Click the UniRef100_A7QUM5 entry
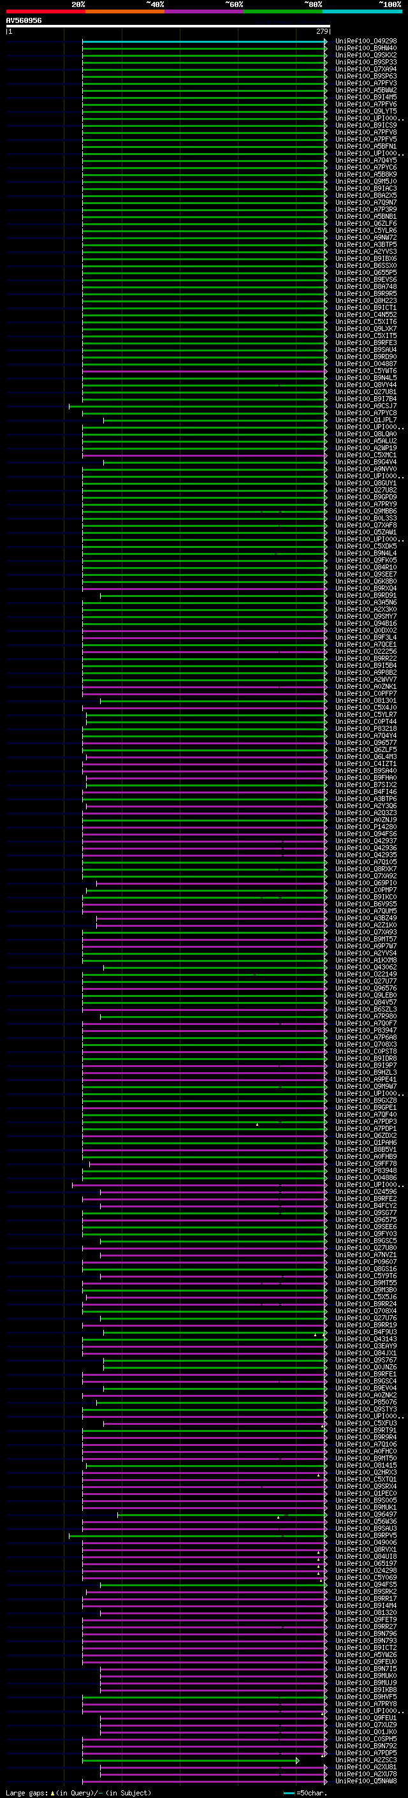 [x=365, y=911]
